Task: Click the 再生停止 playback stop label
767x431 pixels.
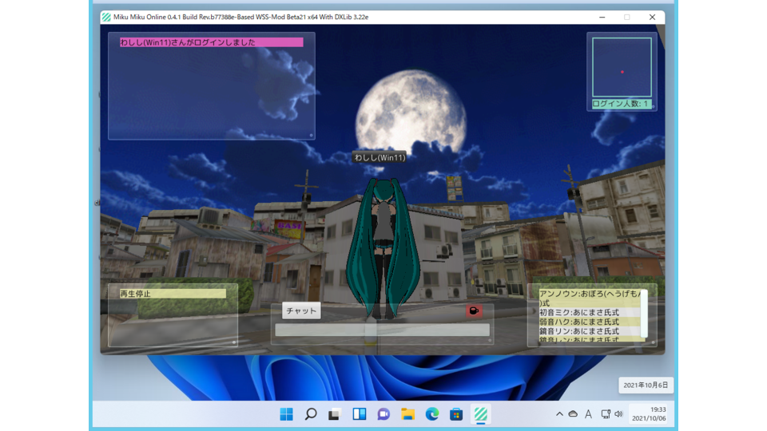Action: pyautogui.click(x=173, y=294)
